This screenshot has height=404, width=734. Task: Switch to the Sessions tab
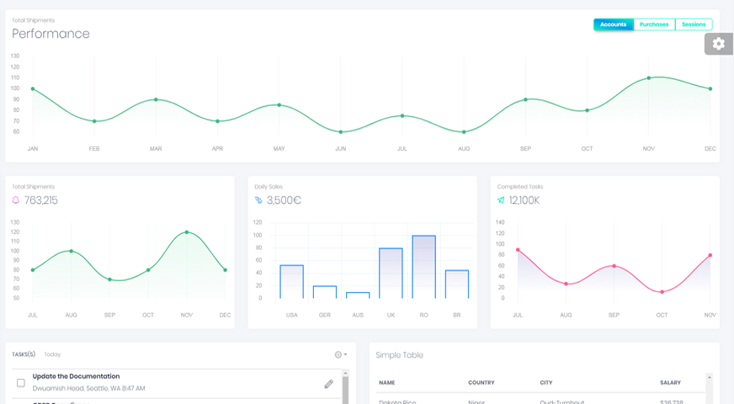(x=694, y=24)
